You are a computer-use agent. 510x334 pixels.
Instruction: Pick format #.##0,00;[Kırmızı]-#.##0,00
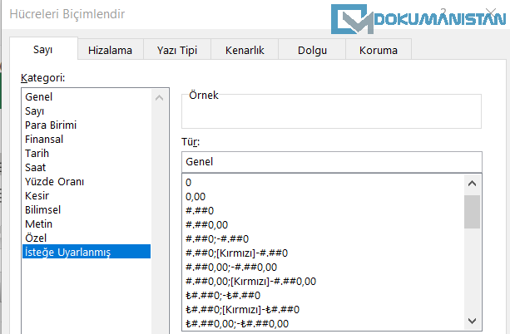pos(324,282)
